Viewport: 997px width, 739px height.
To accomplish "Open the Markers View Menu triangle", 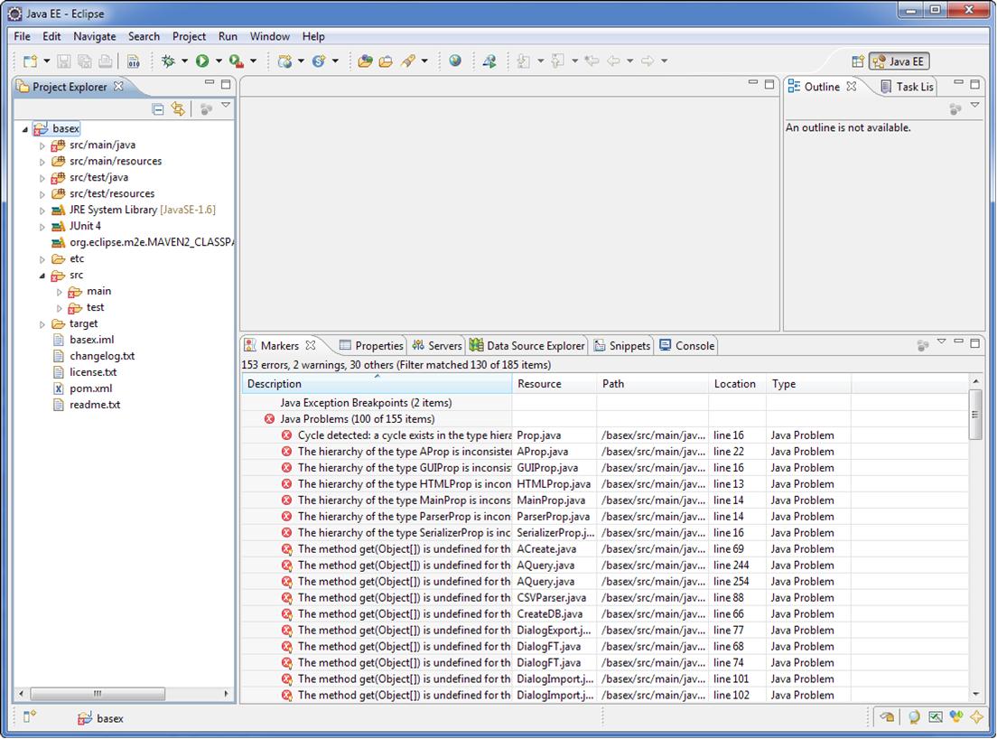I will [x=942, y=341].
